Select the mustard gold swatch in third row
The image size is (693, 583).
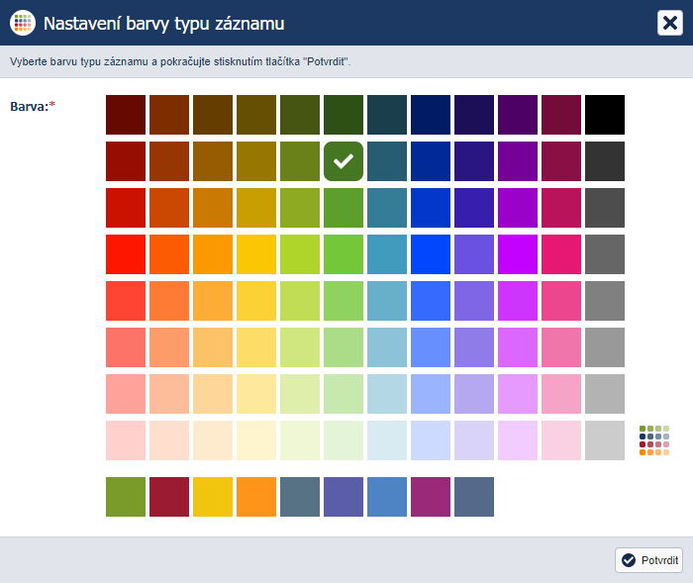click(x=256, y=208)
